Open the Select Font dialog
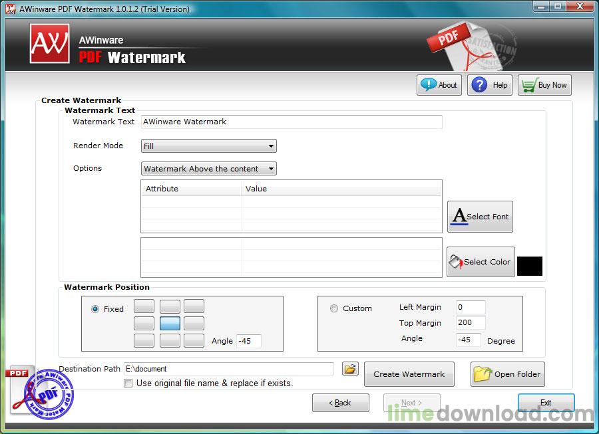 click(480, 216)
